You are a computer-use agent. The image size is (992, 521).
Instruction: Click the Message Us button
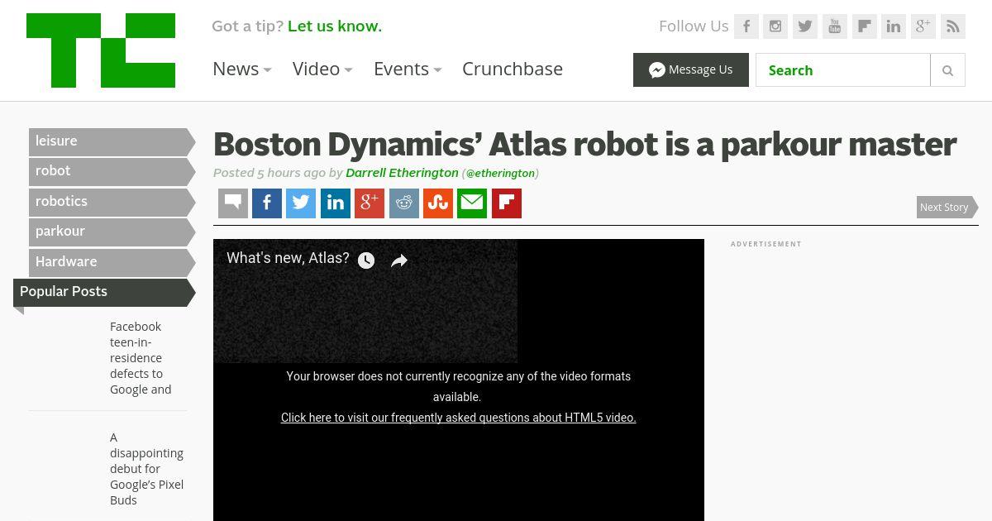(691, 70)
